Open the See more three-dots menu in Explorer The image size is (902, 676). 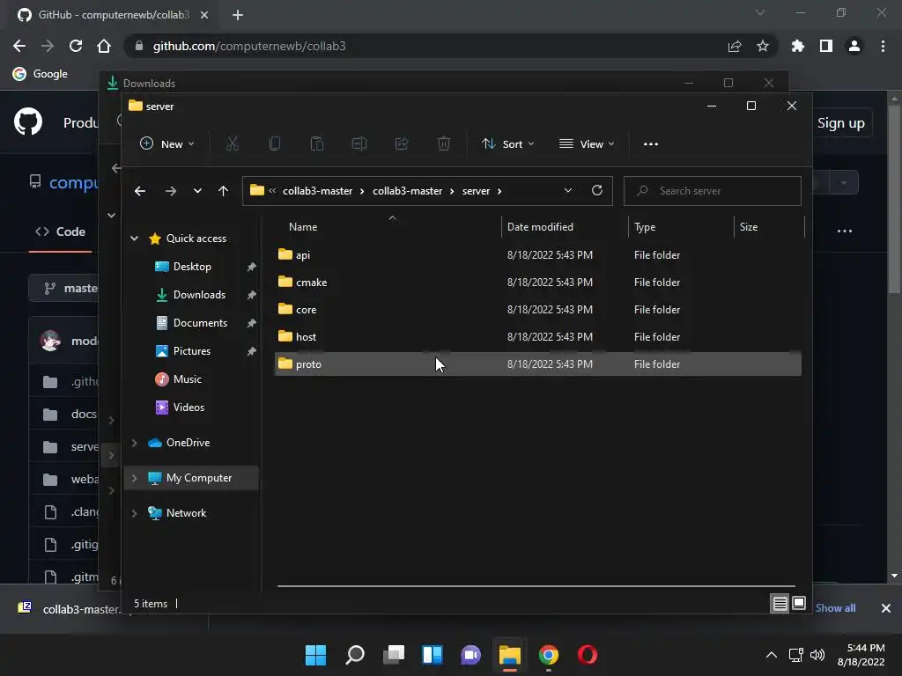(x=651, y=143)
